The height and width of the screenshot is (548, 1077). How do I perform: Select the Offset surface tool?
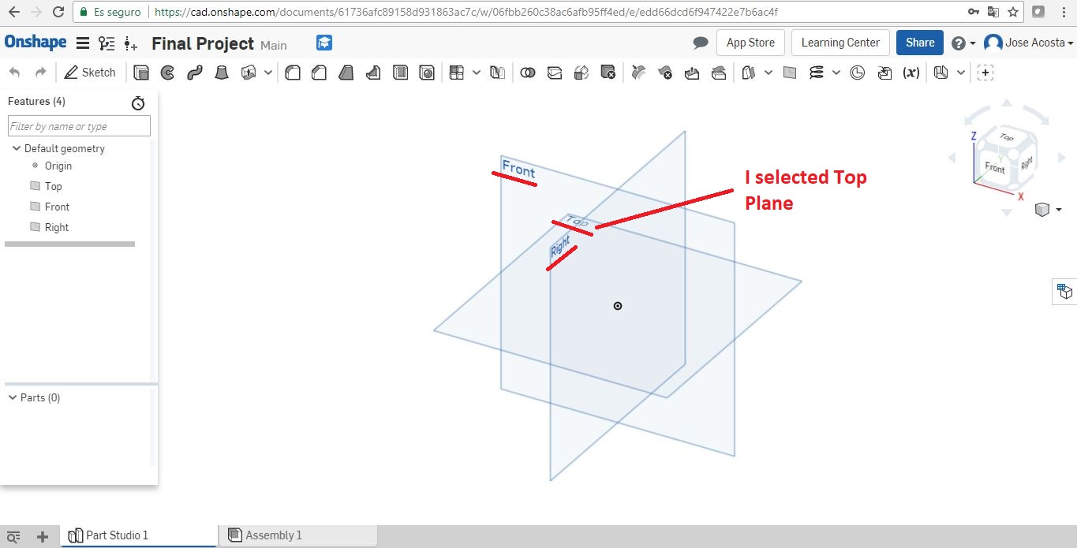coord(749,73)
